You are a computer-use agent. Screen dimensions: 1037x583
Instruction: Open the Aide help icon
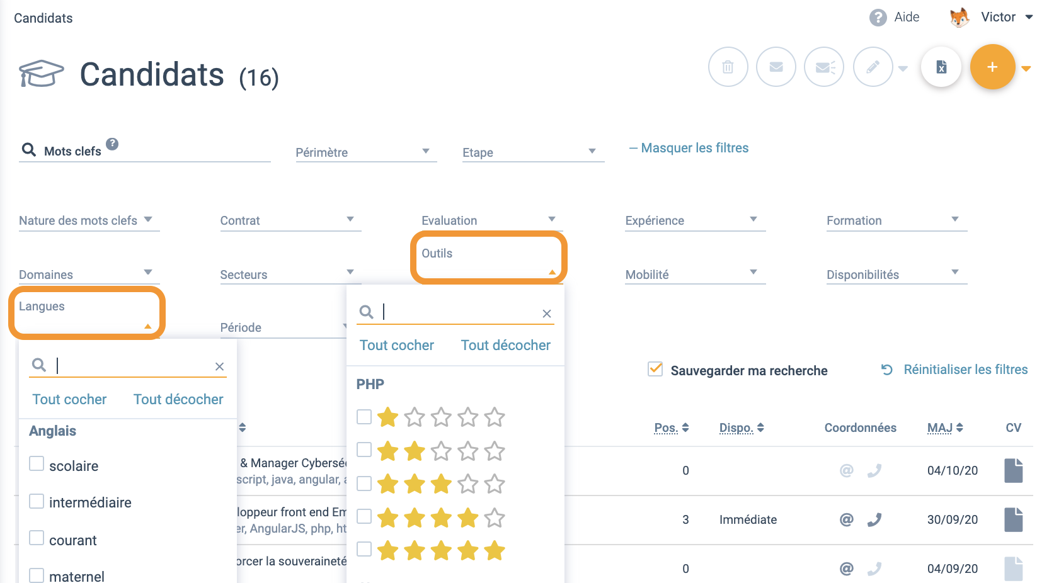tap(878, 18)
